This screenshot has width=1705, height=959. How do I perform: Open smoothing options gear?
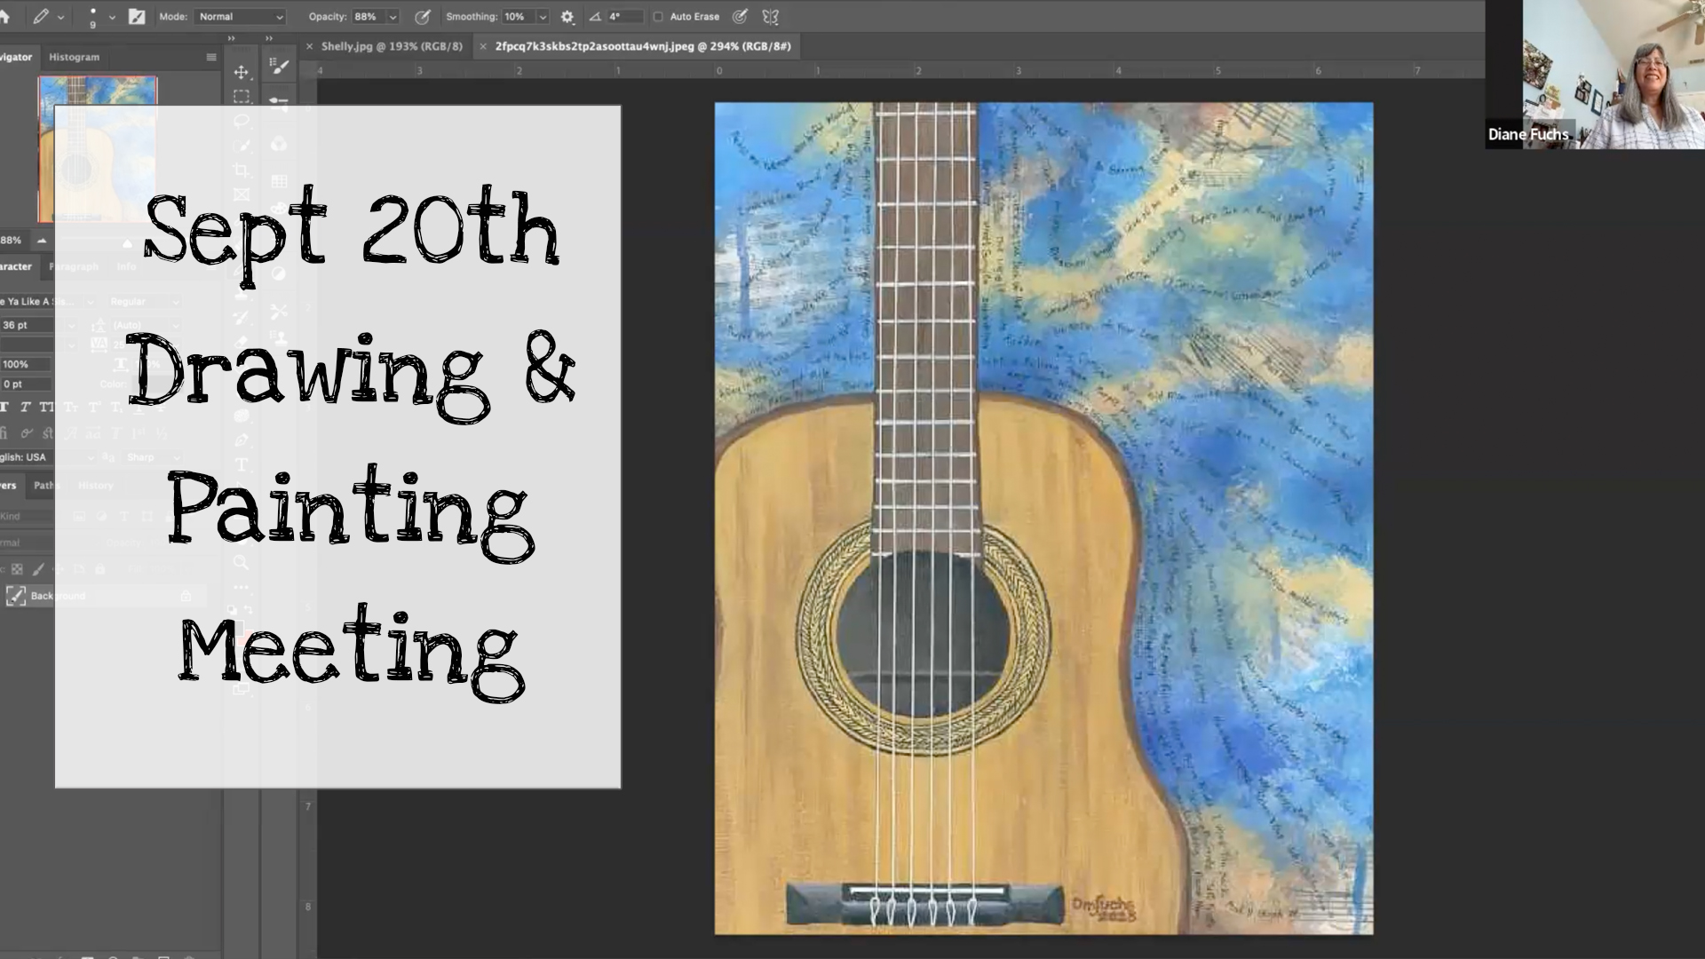(567, 17)
